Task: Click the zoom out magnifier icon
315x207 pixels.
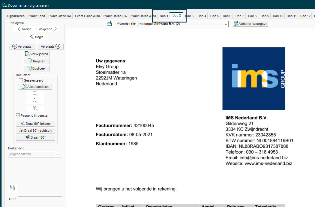Action: 35,94
